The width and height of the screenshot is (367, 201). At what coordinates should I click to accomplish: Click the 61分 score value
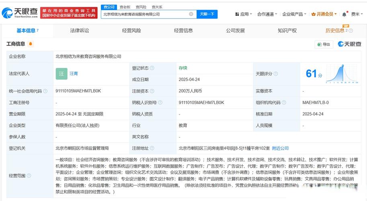point(314,74)
